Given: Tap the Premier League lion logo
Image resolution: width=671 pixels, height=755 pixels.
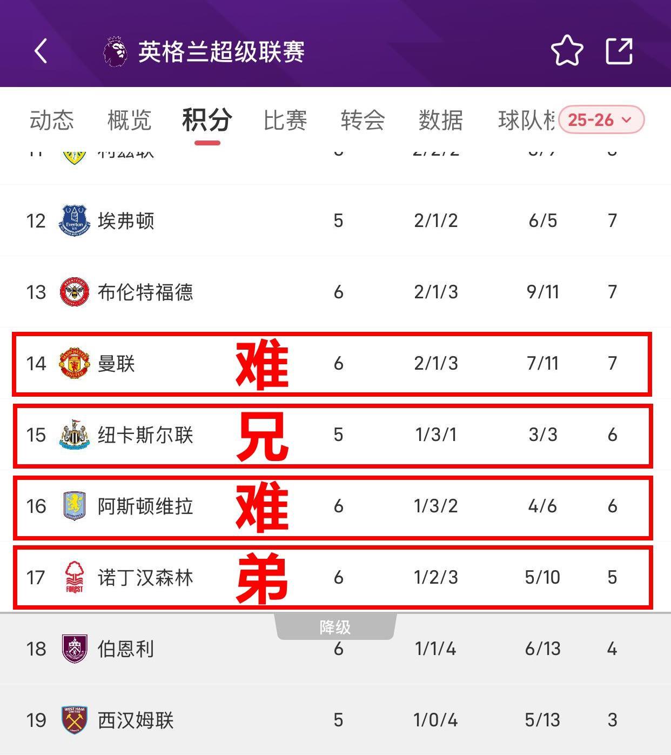Looking at the screenshot, I should point(115,52).
